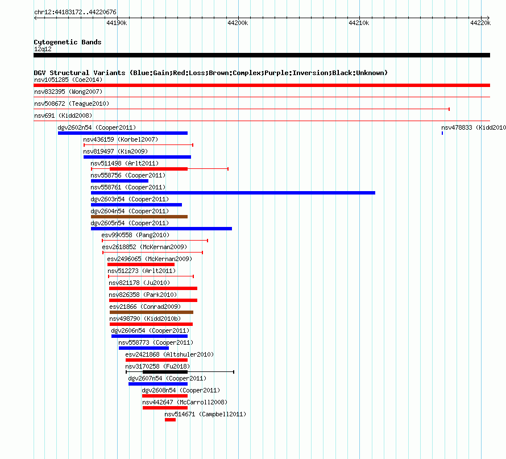Click the nsv1051285 (Coe2014) label text
Screen dimensions: 506x459
point(68,80)
